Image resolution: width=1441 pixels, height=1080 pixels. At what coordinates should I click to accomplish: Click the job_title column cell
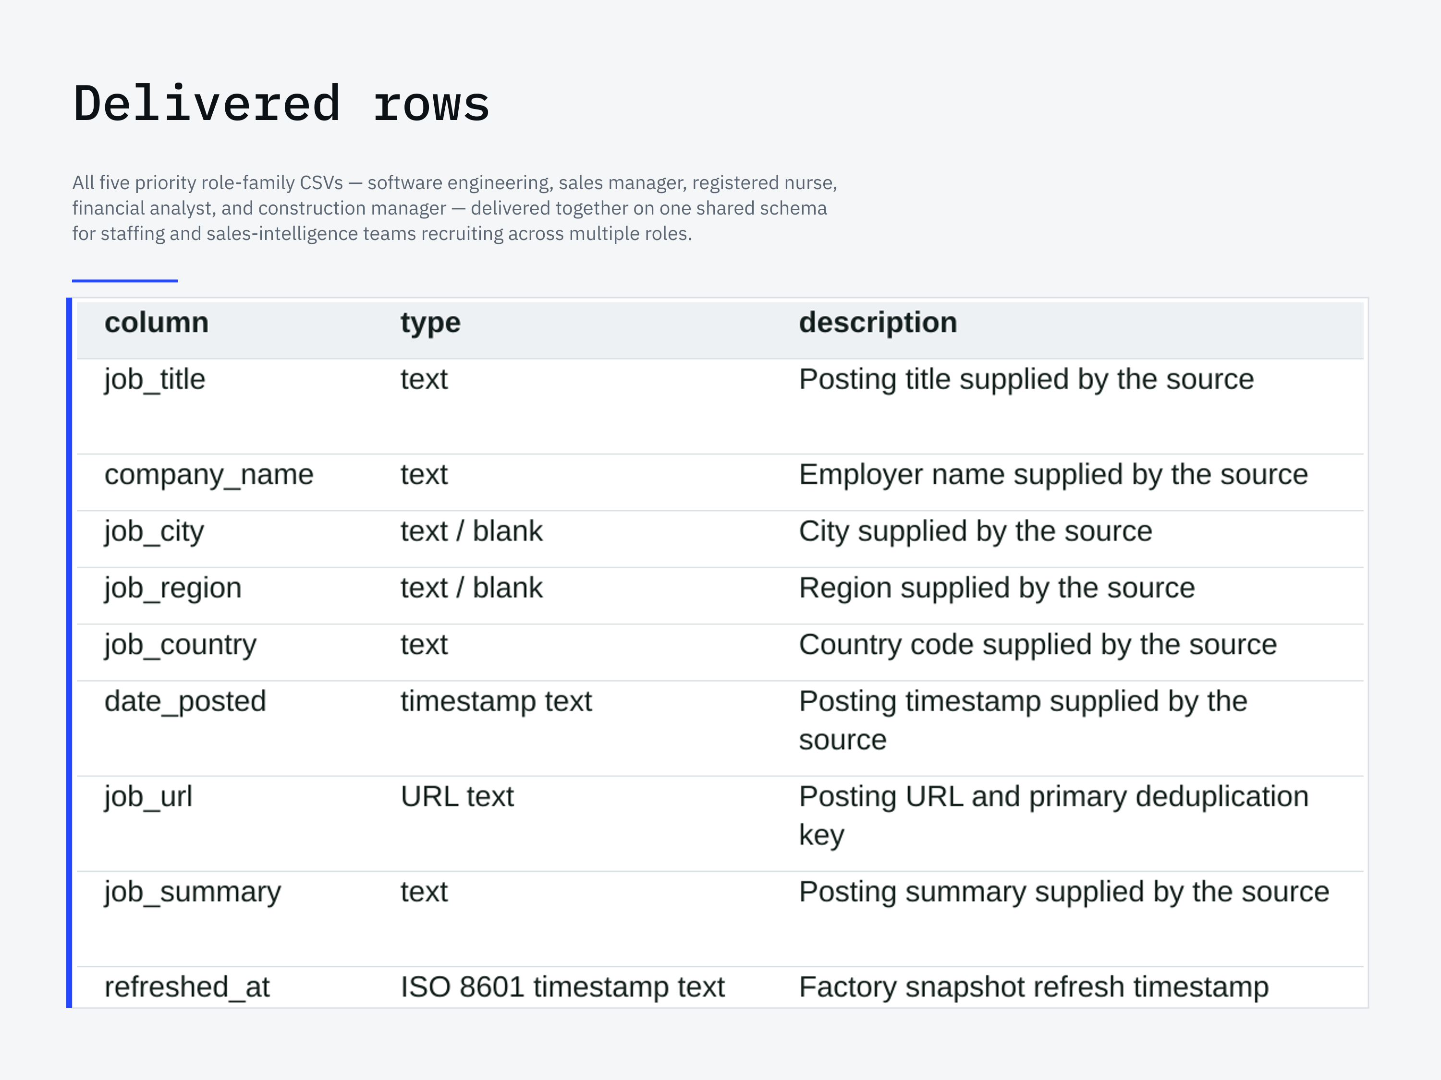(x=154, y=380)
